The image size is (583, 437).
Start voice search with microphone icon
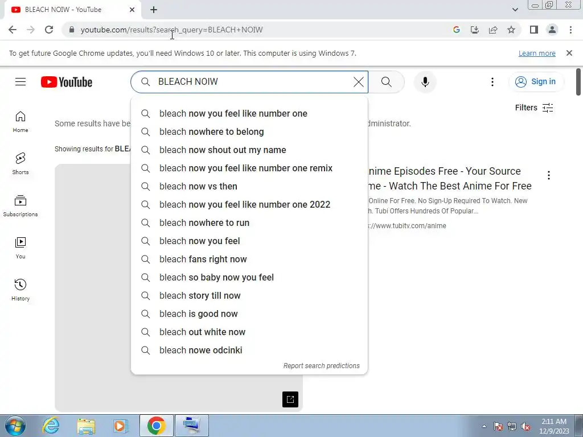point(425,82)
